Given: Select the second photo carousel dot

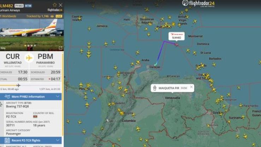Looking at the screenshot, I should pos(29,46).
